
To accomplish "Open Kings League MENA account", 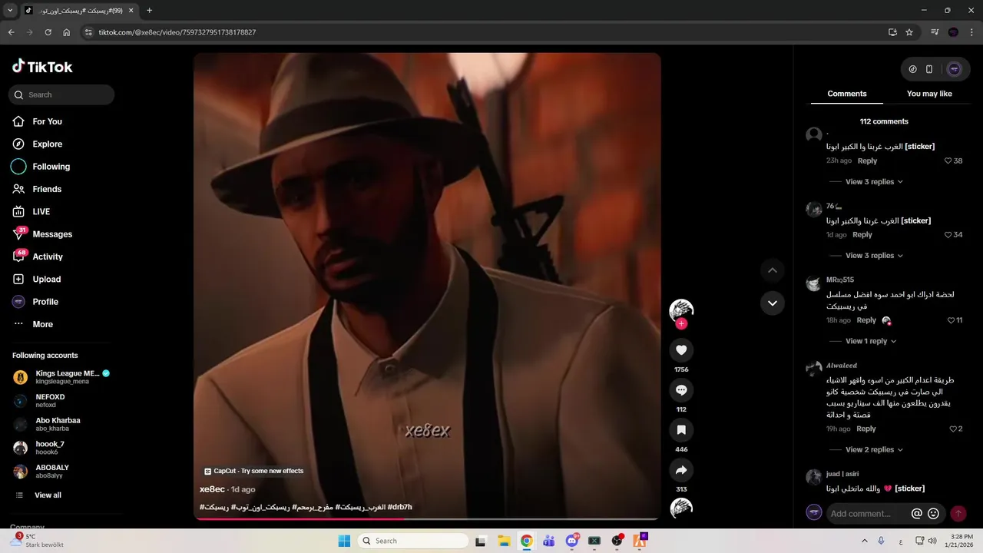I will coord(61,377).
